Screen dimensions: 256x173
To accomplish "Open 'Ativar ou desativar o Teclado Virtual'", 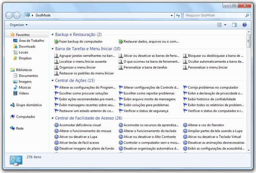I will pyautogui.click(x=212, y=137).
